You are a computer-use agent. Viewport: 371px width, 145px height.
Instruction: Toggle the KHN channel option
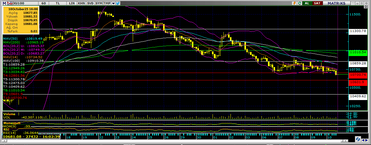81,3
